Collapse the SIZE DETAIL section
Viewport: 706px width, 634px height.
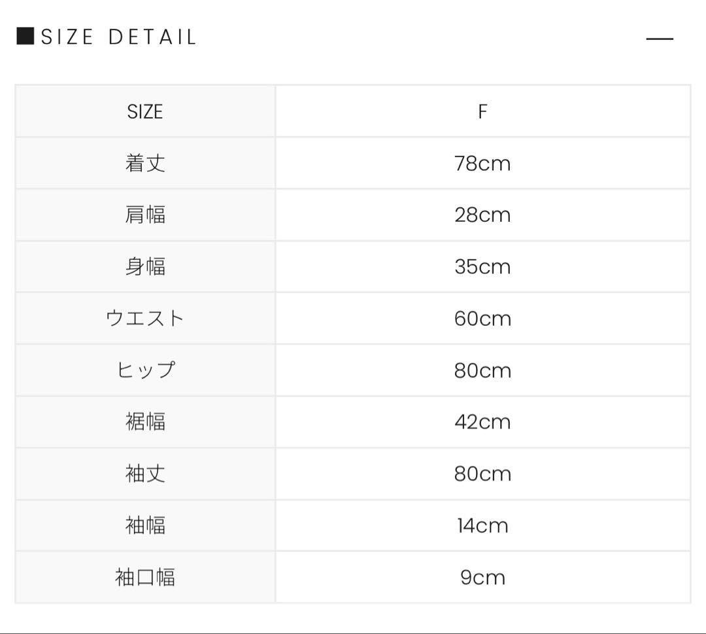(x=659, y=39)
